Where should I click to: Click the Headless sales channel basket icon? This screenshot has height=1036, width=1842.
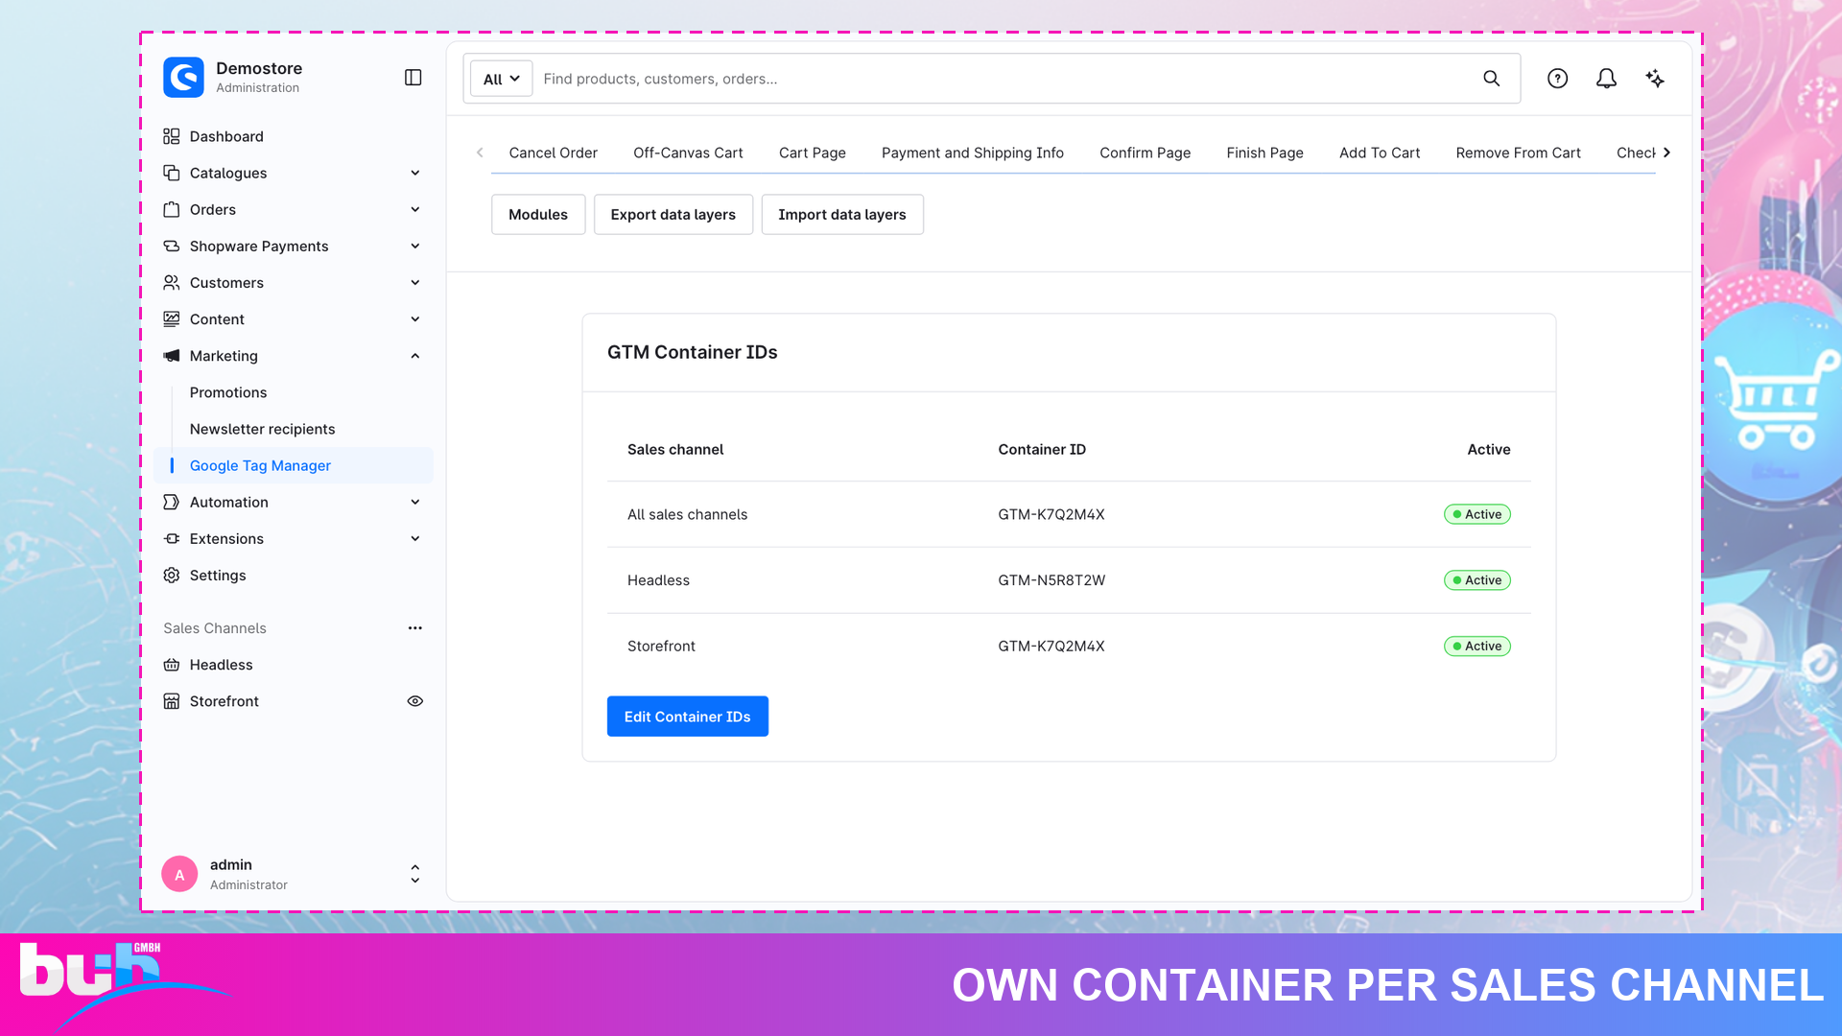(172, 665)
